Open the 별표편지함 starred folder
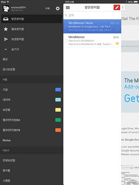 click(x=32, y=29)
